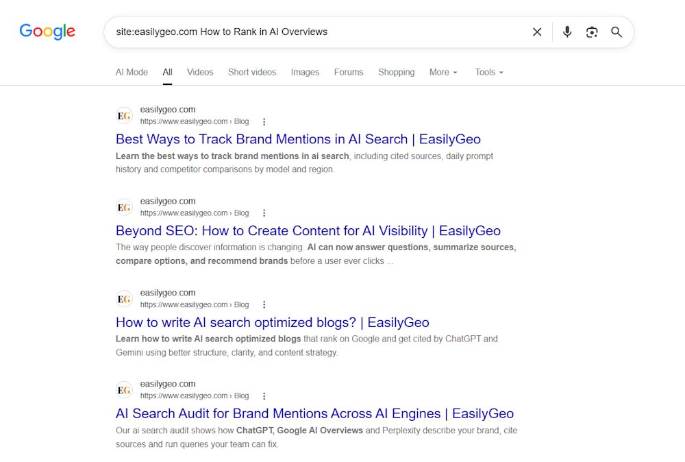Select the All results tab
Image resolution: width=685 pixels, height=462 pixels.
click(167, 72)
